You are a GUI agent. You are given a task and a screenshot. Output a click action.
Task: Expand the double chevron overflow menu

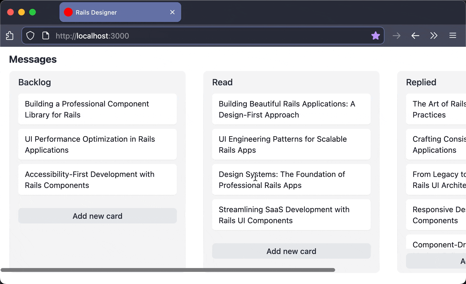click(x=434, y=36)
